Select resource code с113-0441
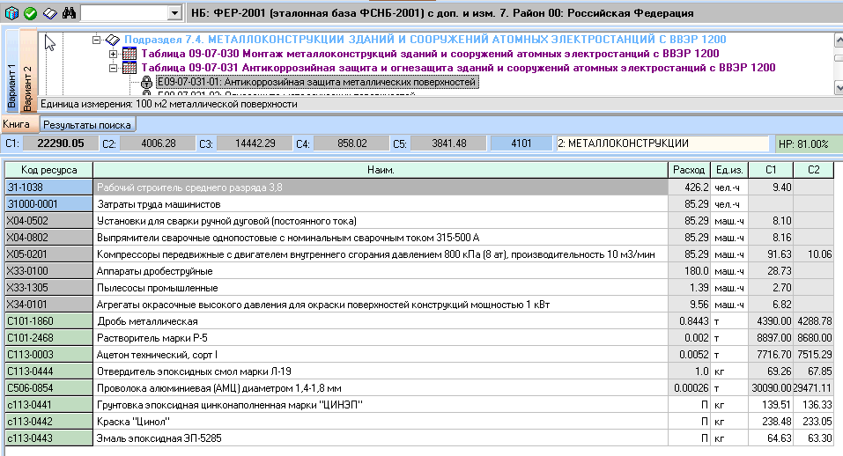Viewport: 843px width, 456px height. pos(49,404)
